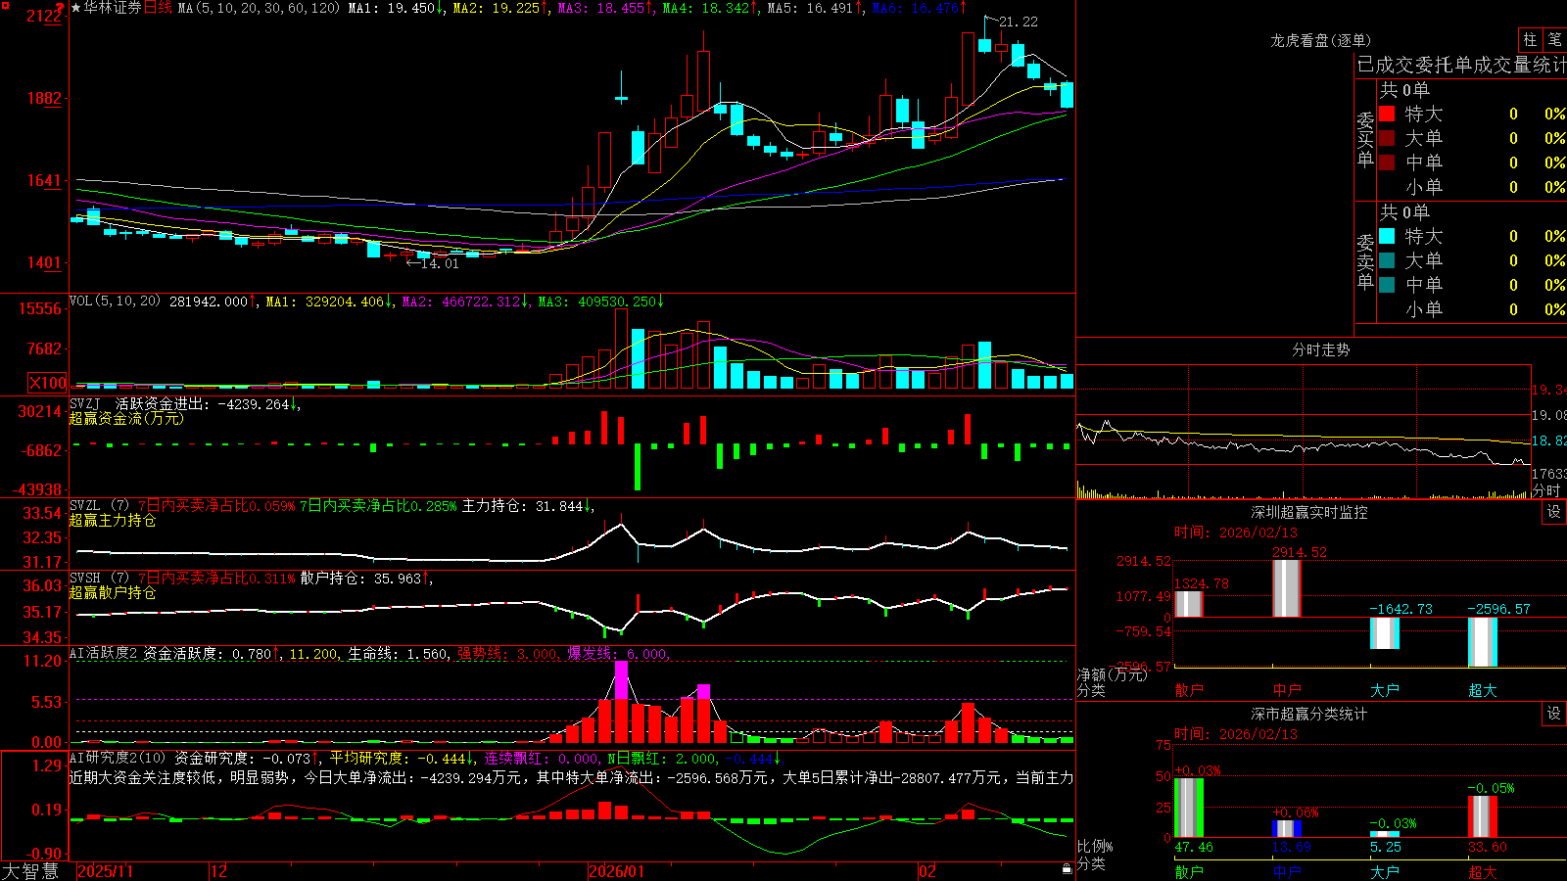Click the dark red 大单 buy-order swatch

1387,138
